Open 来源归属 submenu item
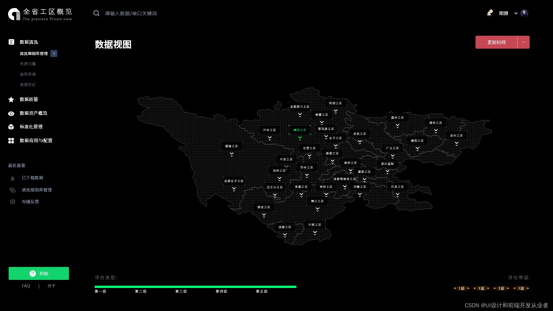The height and width of the screenshot is (311, 553). click(x=28, y=64)
